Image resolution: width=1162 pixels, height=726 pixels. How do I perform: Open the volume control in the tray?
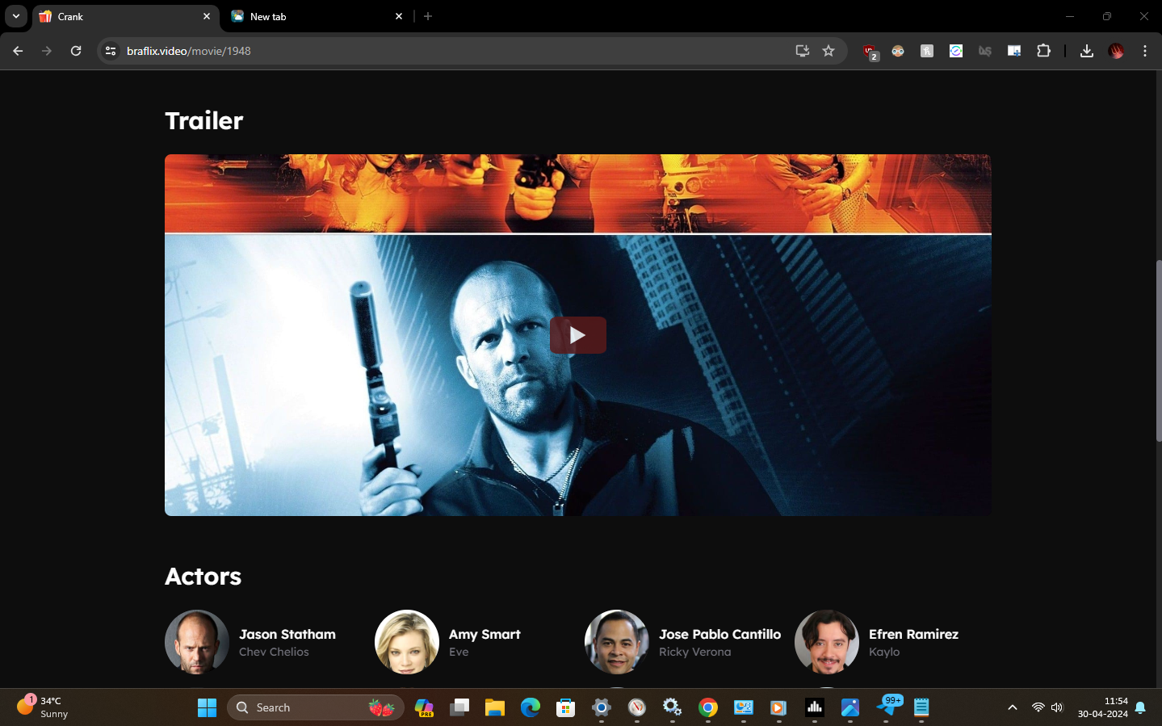click(1057, 707)
